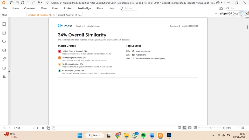This screenshot has width=249, height=140.
Task: Click the Print icon in quick access toolbar
Action: [x=23, y=3]
